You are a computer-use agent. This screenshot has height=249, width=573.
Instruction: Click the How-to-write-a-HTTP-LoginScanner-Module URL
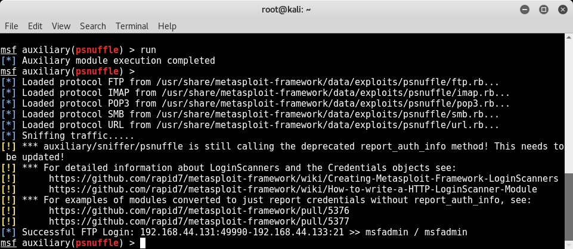click(x=293, y=189)
